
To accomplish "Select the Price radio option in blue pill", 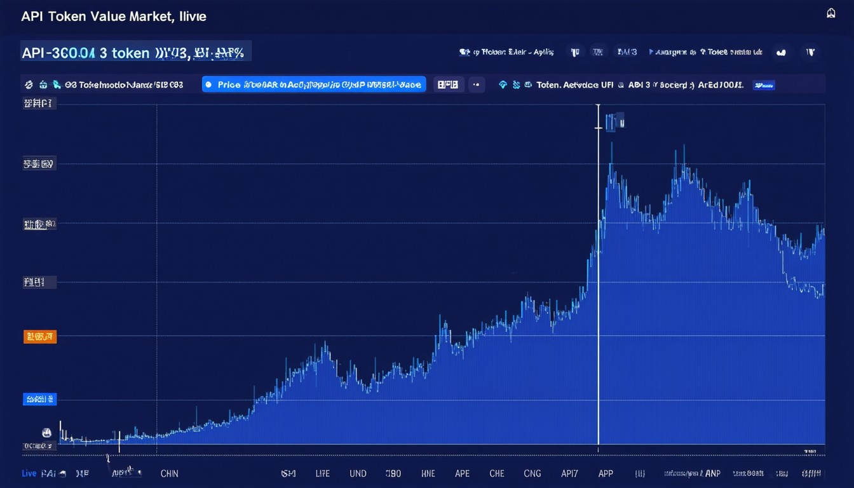I will tap(209, 85).
